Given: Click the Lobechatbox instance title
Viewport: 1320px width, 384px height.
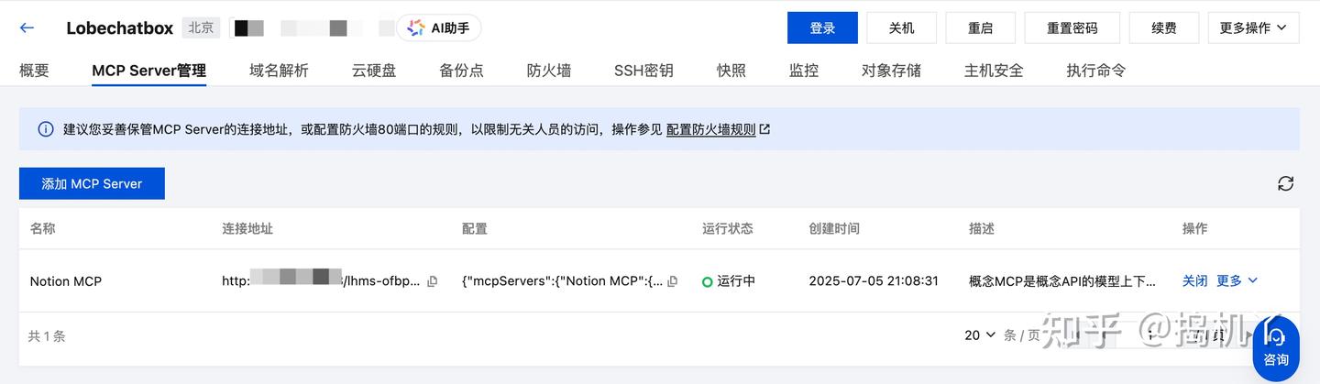Looking at the screenshot, I should [120, 28].
